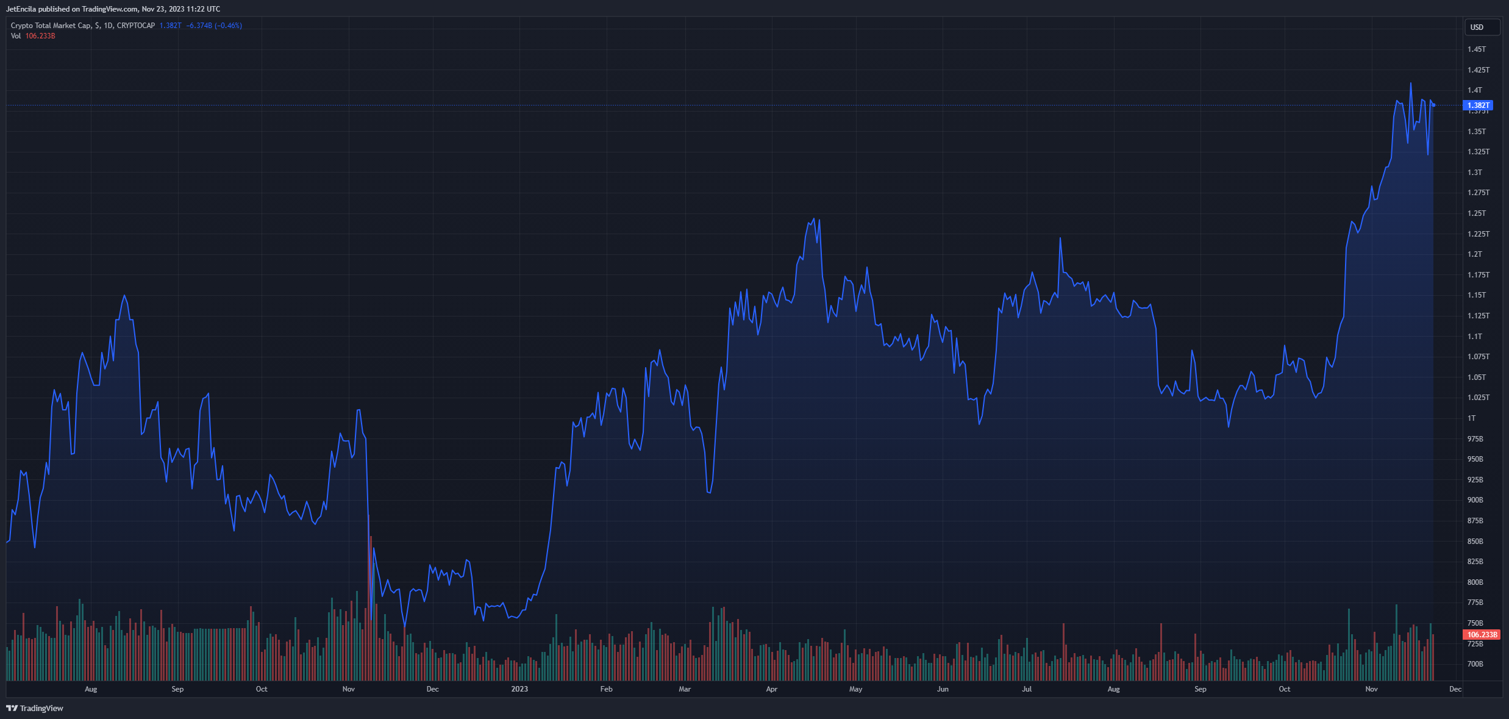Image resolution: width=1509 pixels, height=719 pixels.
Task: Click the 850B level on price axis
Action: 1475,542
